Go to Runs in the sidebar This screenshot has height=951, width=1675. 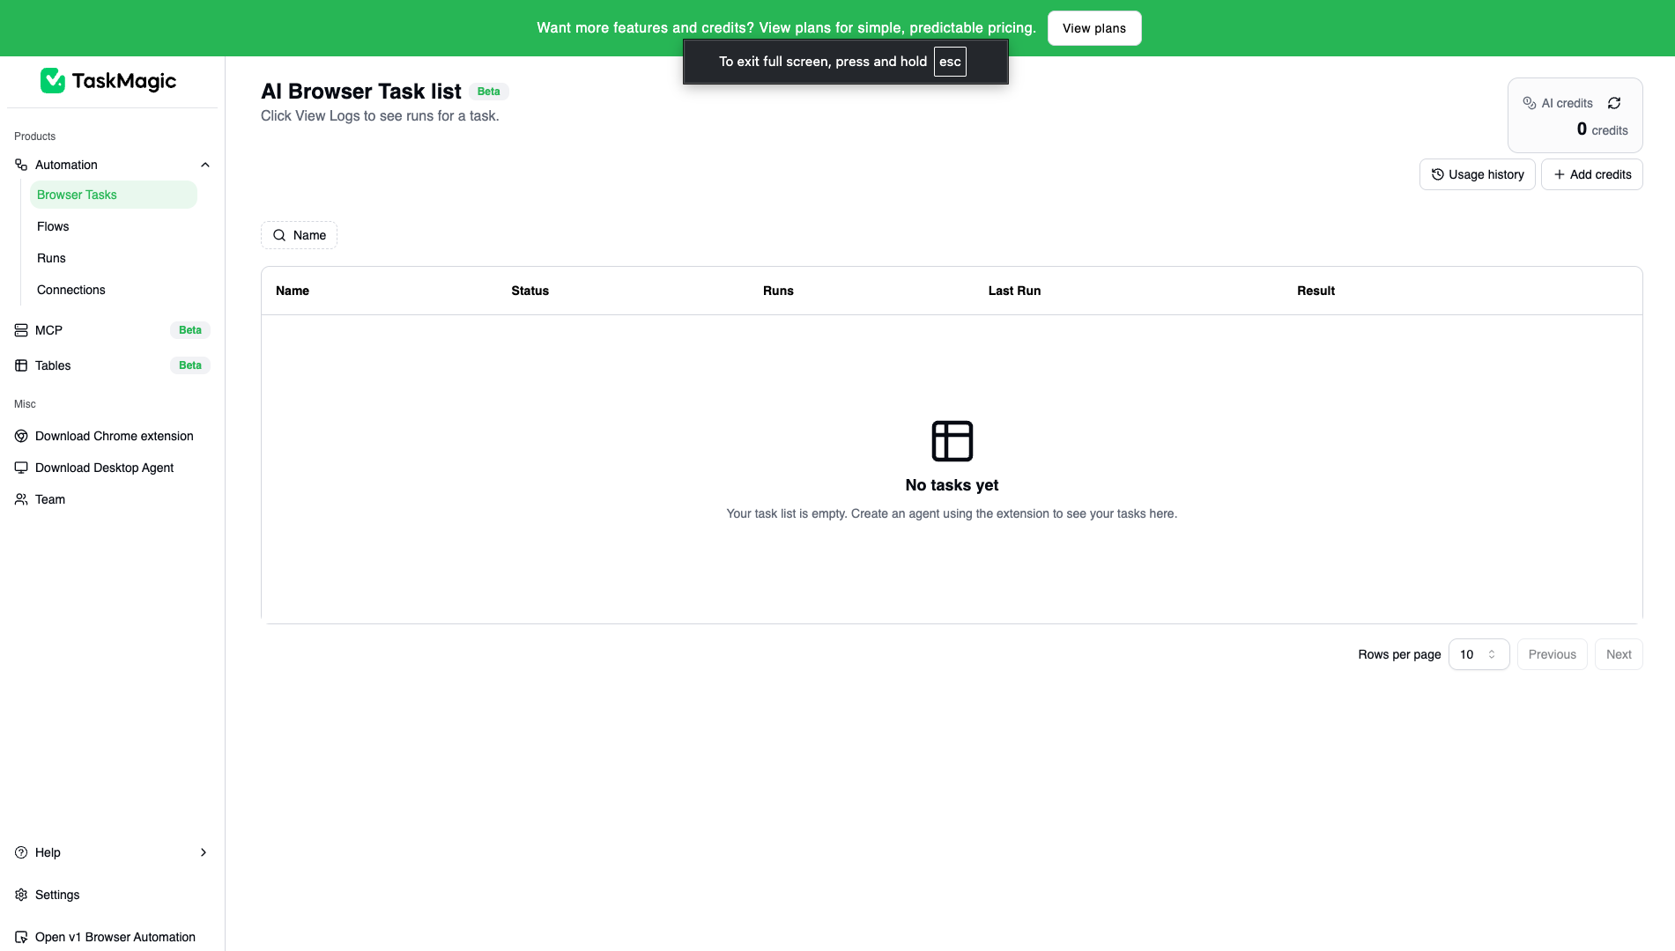51,258
